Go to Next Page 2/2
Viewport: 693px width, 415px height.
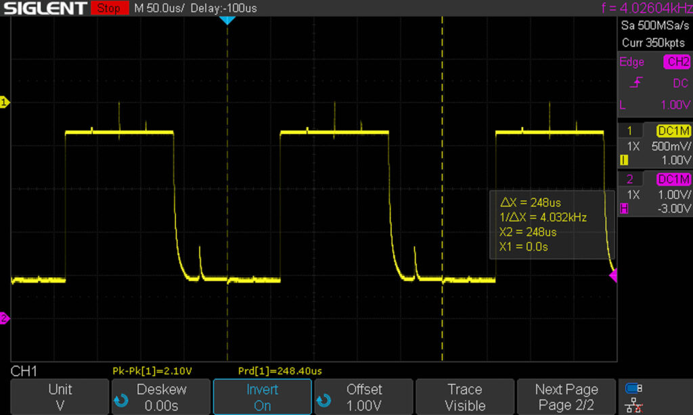tap(566, 397)
